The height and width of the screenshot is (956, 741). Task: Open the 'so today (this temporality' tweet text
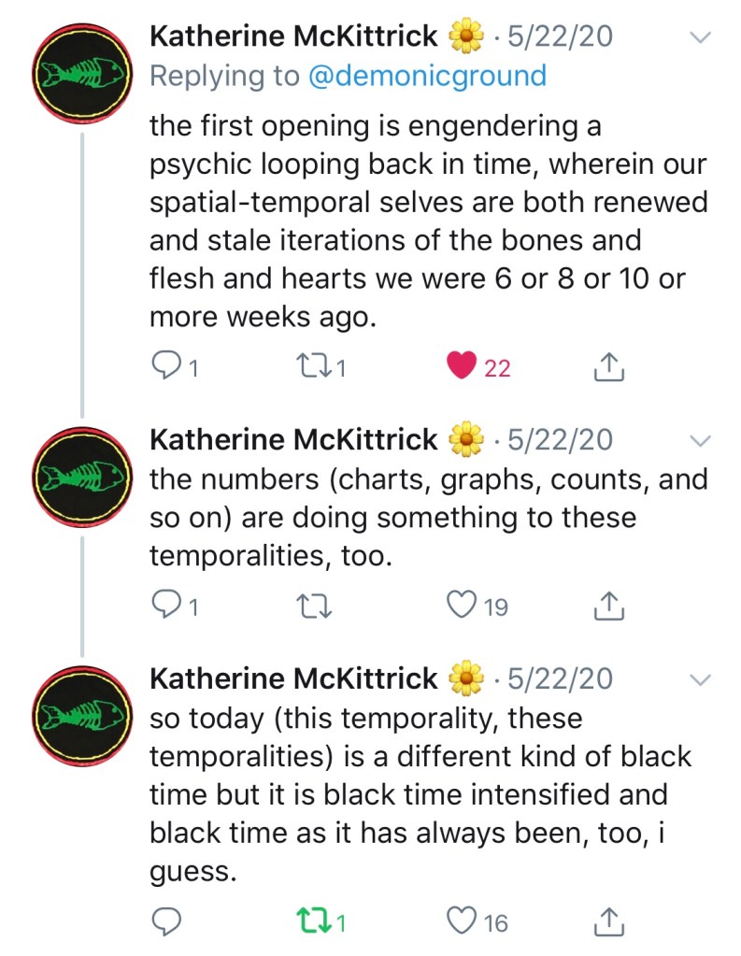pos(420,794)
